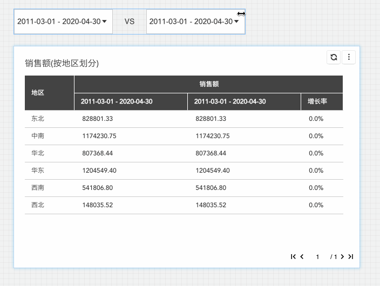Click the 销售额 group header

pos(209,84)
